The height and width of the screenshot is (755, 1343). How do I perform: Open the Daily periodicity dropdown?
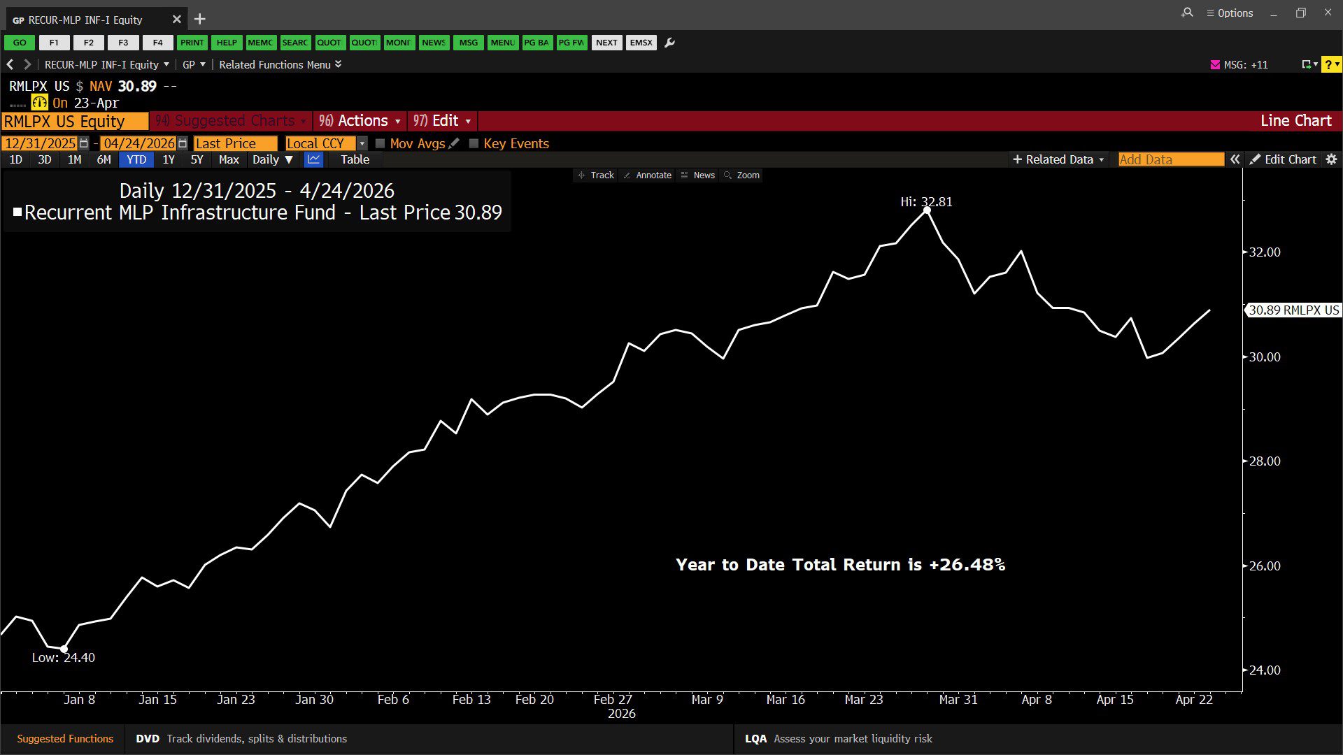coord(272,159)
